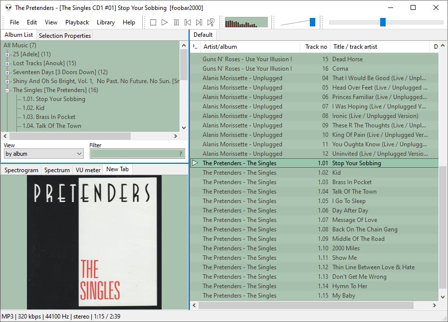Select 1.04. Talk Of The Town tree item

pyautogui.click(x=52, y=126)
